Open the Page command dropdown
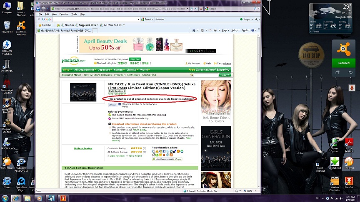Image resolution: width=360 pixels, height=202 pixels. [226, 30]
